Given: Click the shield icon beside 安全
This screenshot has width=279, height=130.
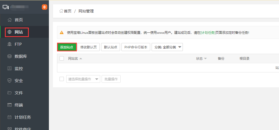Looking at the screenshot, I should click(10, 81).
